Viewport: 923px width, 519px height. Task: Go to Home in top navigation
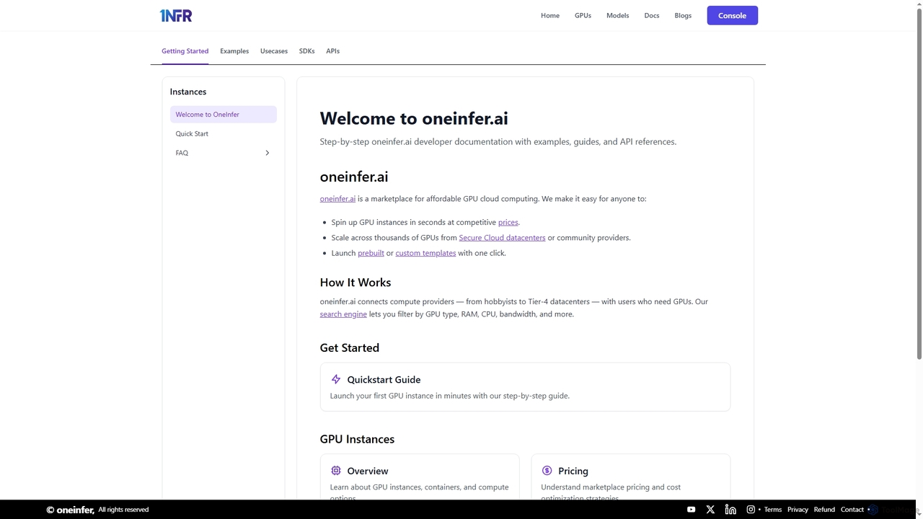point(550,15)
